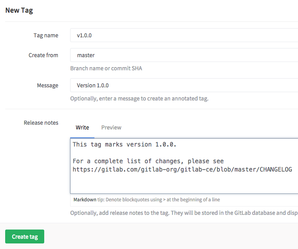
Task: Click the annotated tag message hint text
Action: tap(139, 98)
